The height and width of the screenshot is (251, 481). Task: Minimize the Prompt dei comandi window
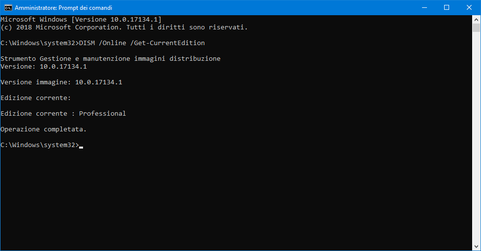click(x=424, y=7)
